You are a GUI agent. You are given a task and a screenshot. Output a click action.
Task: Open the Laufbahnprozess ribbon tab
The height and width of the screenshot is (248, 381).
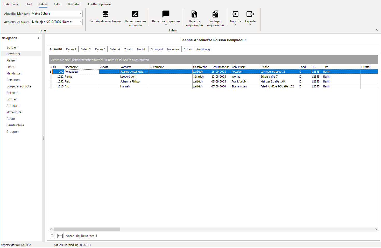[x=100, y=4]
